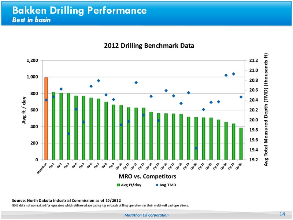Click the Avg TMD diamond above Op 16
The width and height of the screenshot is (293, 220).
click(166, 91)
